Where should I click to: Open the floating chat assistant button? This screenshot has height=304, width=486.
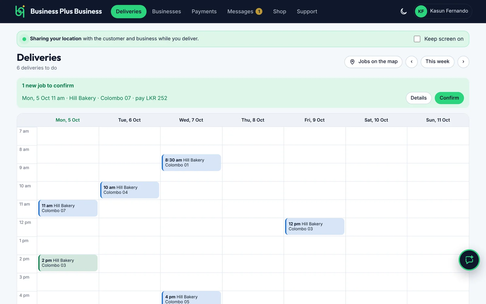[x=469, y=260]
